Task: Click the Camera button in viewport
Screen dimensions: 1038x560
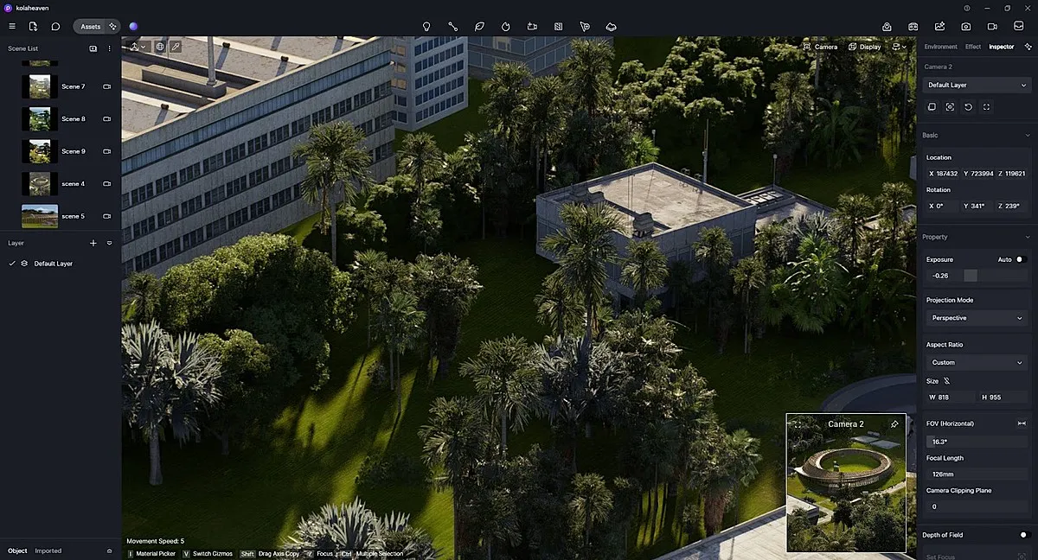Action: tap(820, 47)
